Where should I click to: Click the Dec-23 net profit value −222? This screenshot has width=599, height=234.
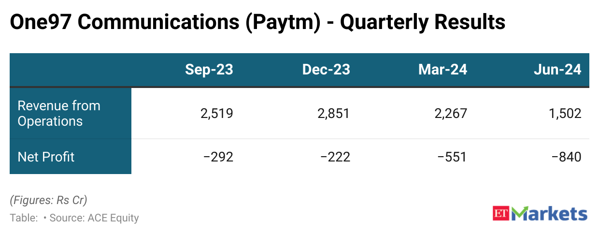pyautogui.click(x=335, y=157)
